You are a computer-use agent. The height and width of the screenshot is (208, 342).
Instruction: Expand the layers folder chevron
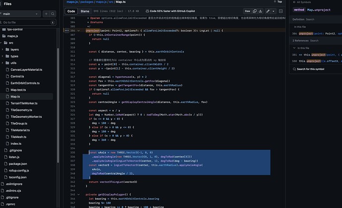[x=2, y=50]
